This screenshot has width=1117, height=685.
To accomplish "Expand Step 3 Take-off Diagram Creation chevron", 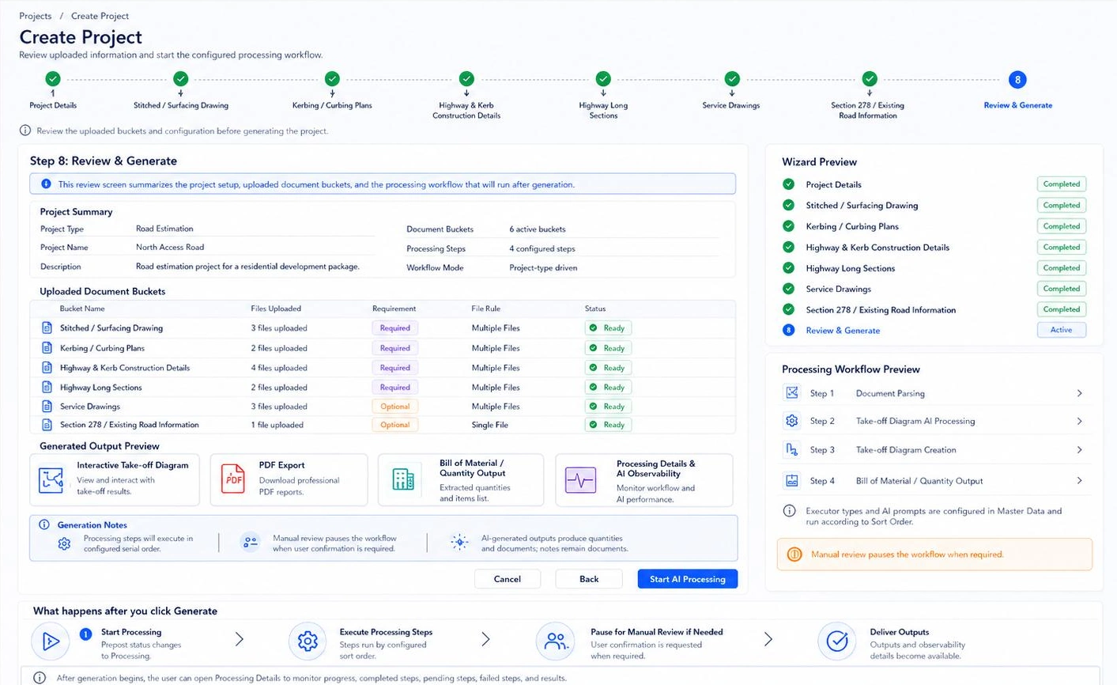I will coord(1080,450).
